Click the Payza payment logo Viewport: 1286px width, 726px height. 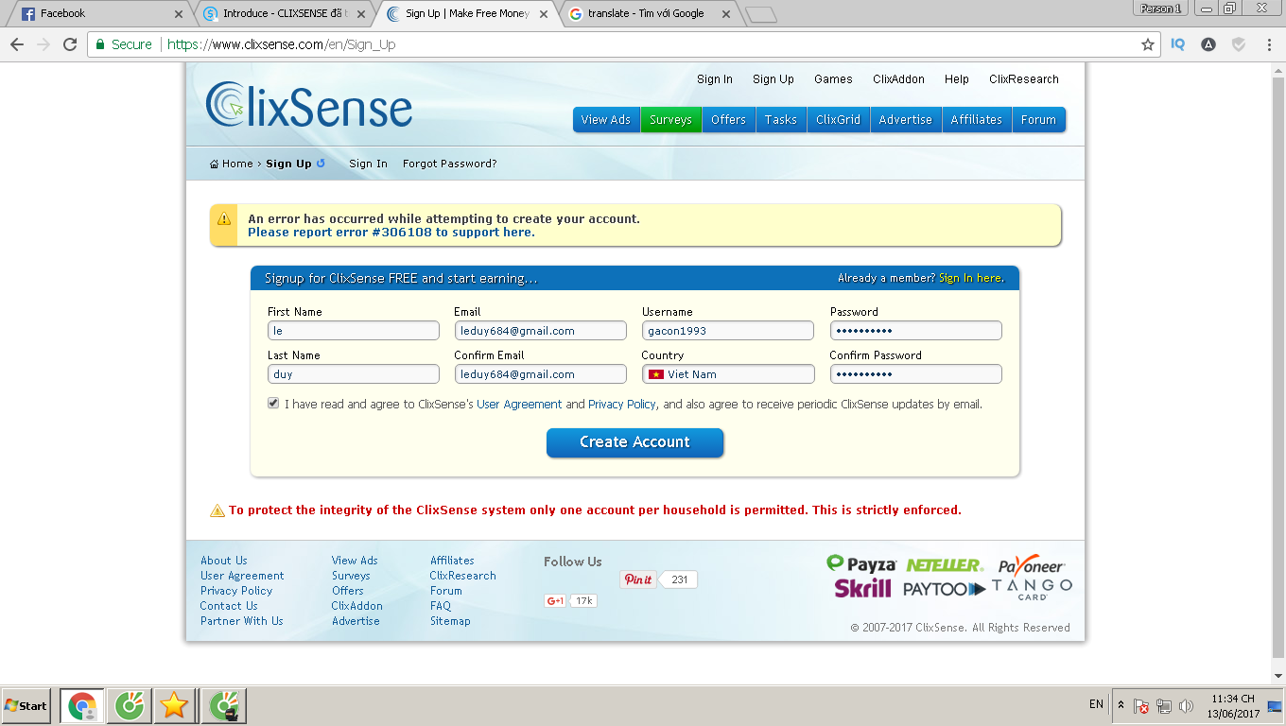point(860,564)
